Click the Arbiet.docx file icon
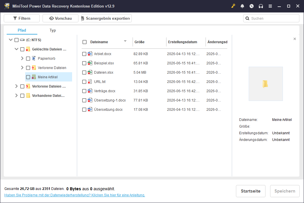 [90, 54]
